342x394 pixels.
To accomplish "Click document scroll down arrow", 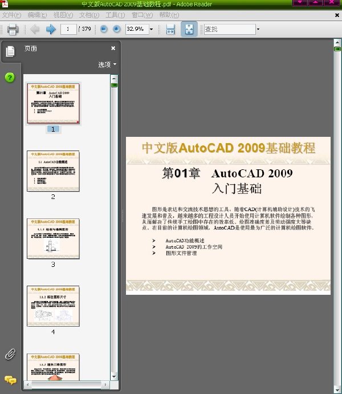I will click(337, 390).
